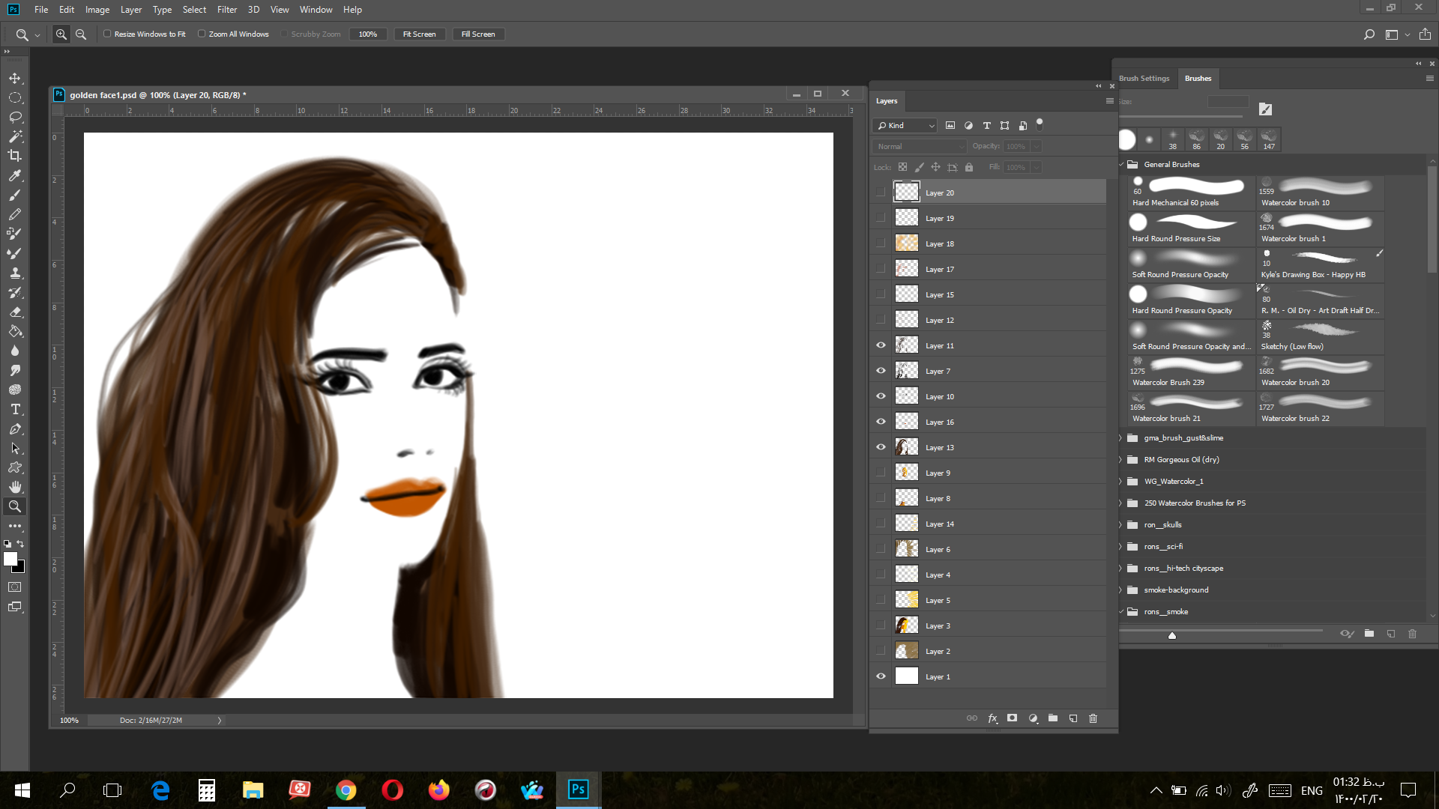1439x809 pixels.
Task: Open the Select menu
Action: pyautogui.click(x=194, y=10)
